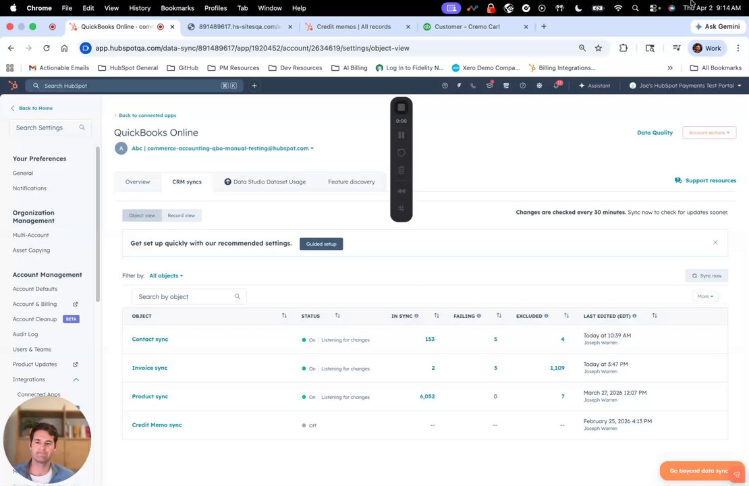Screen dimensions: 749x486
Task: Open the Data Studio Dataset Usage tab
Action: 265,182
